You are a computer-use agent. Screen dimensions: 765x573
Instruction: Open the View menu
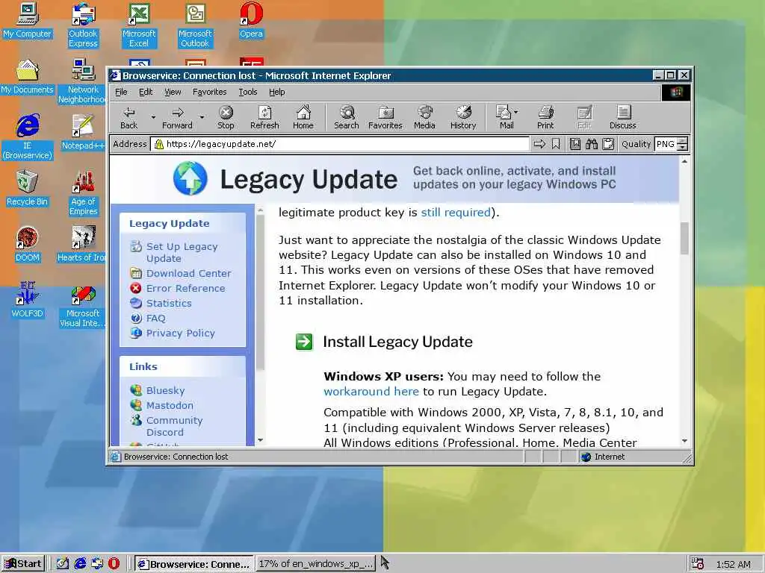point(173,92)
